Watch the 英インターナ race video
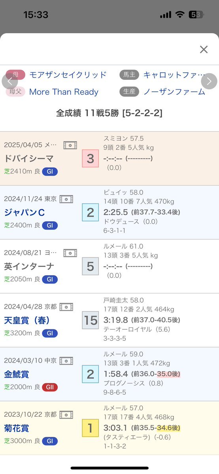Image resolution: width=219 pixels, height=474 pixels. point(70,253)
